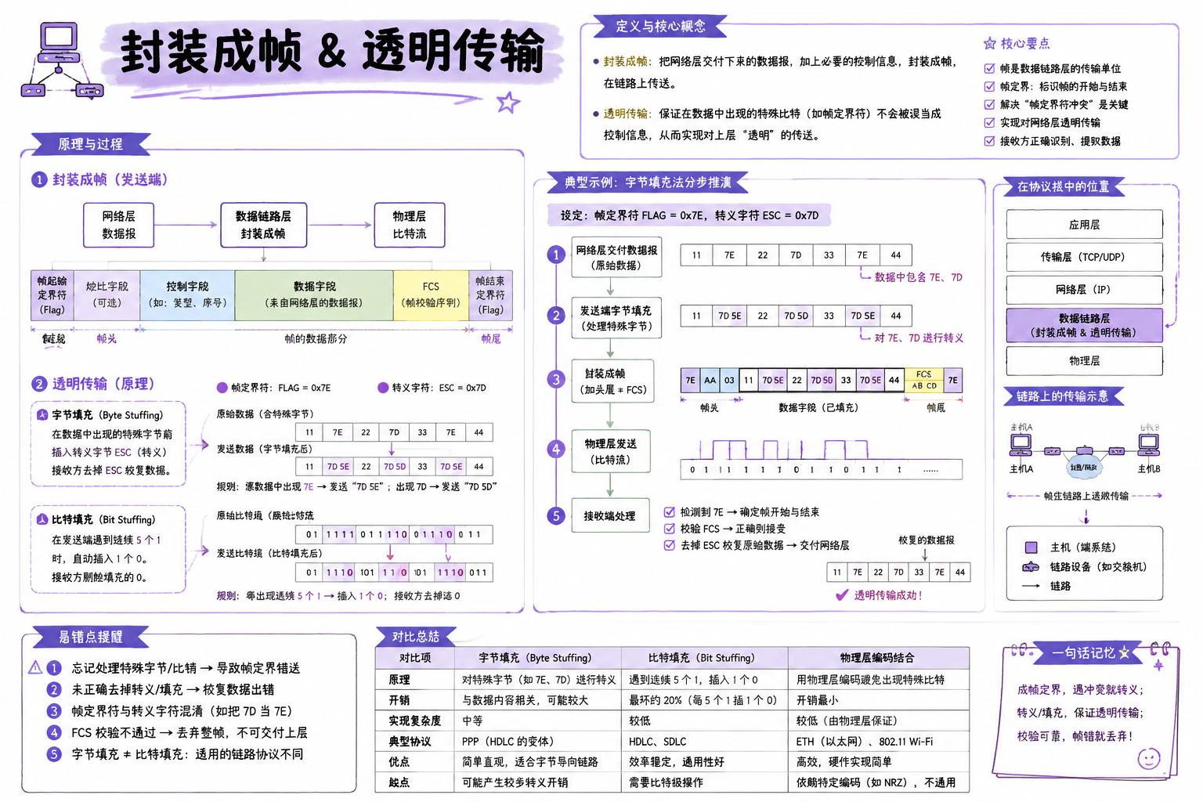Click step circle 5 beside 接收端处理

click(556, 515)
